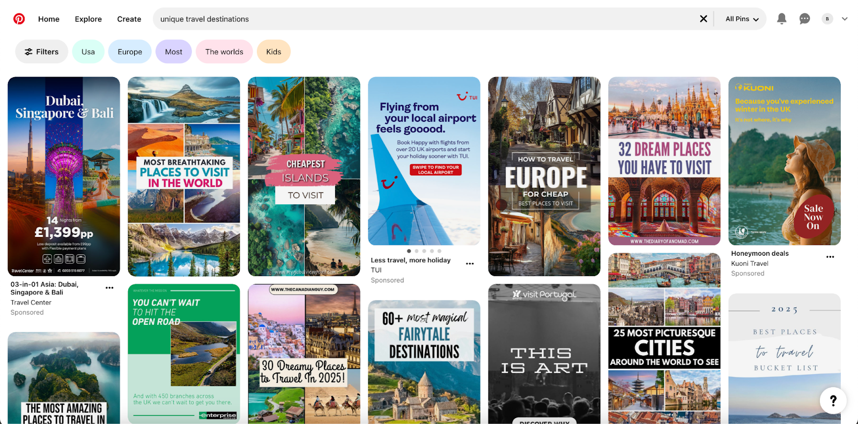Click the profile avatar labeled B
The width and height of the screenshot is (858, 424).
click(827, 19)
